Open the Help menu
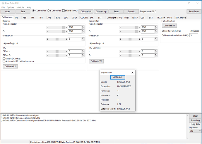This screenshot has width=202, height=144. (29, 7)
